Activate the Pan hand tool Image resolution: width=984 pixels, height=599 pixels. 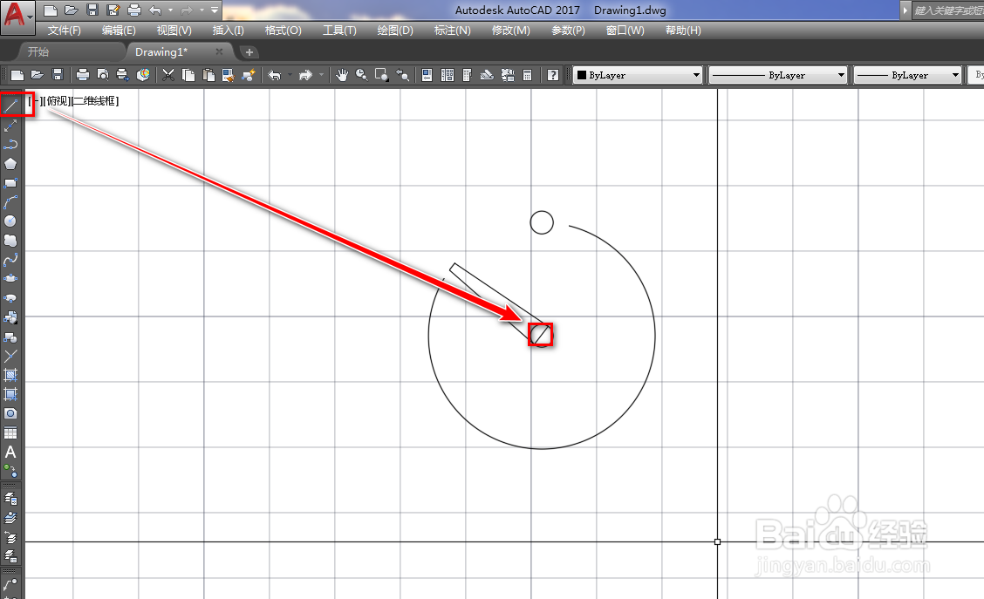pos(341,75)
